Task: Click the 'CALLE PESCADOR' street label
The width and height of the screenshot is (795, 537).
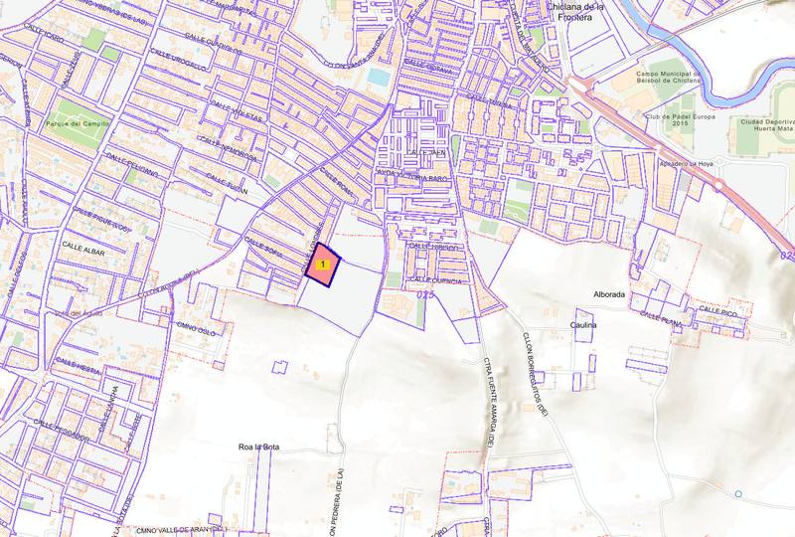Action: click(62, 430)
